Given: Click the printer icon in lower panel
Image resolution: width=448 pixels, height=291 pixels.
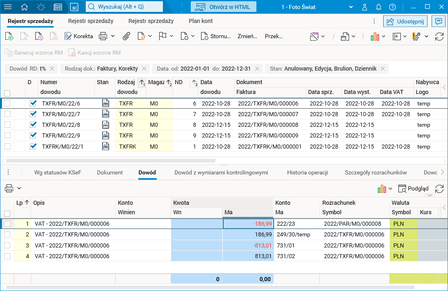Looking at the screenshot, I should click(x=9, y=188).
